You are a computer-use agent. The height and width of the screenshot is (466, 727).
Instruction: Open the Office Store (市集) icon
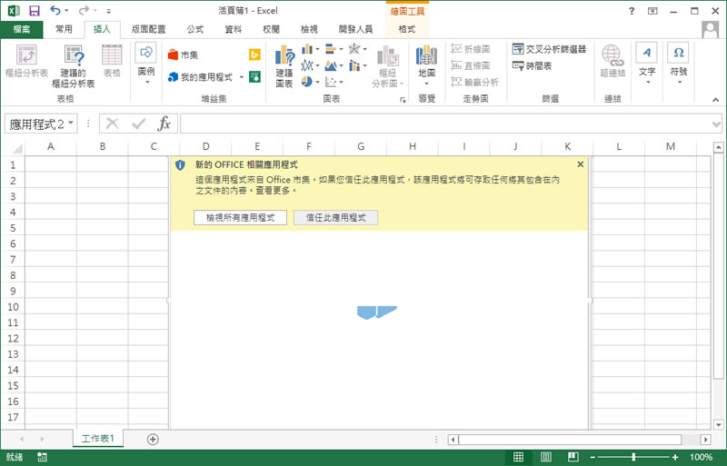coord(183,55)
